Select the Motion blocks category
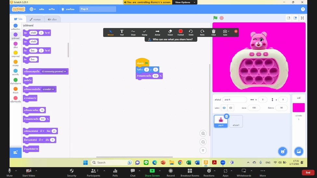Screen dimensions: 317x178 [16, 27]
